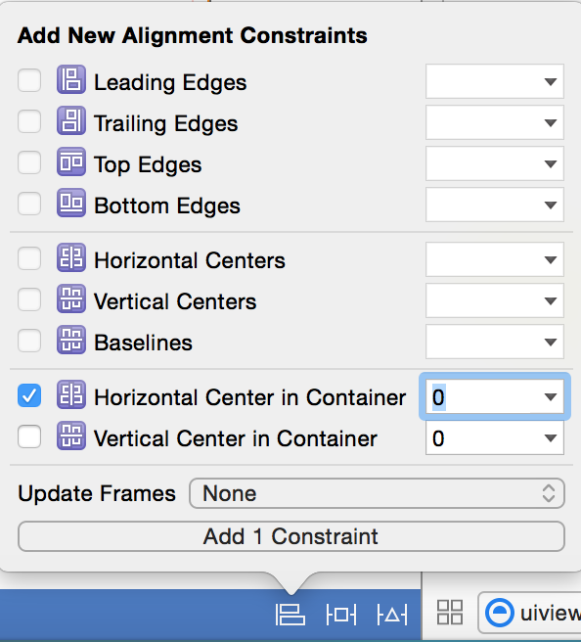Click the grid icon beside uiview field
The width and height of the screenshot is (581, 642).
click(x=450, y=613)
